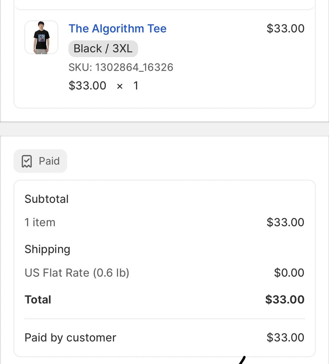
Task: Click the Paid by customer amount
Action: click(x=285, y=338)
